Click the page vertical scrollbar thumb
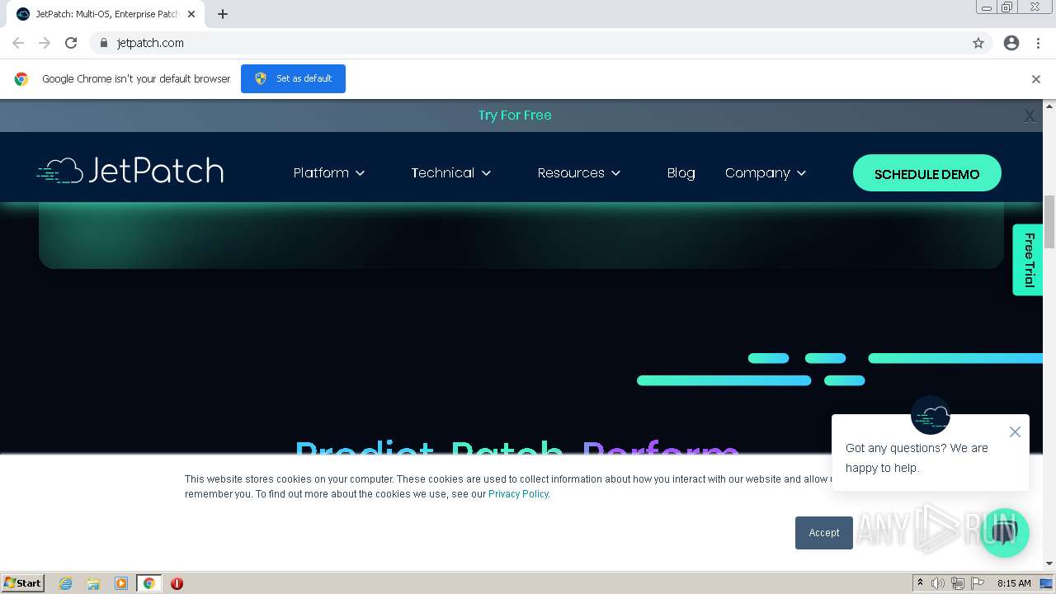Screen dimensions: 1056x594 1049,221
